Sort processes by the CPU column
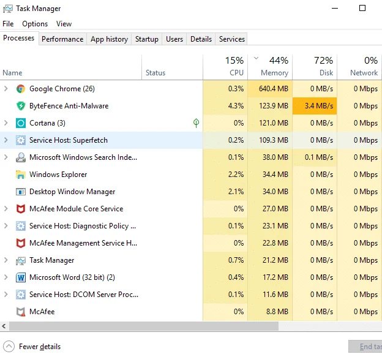 click(225, 67)
